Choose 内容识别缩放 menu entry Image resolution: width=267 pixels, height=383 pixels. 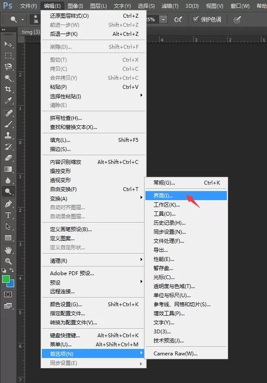point(94,162)
